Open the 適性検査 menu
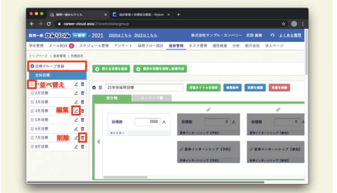Viewport: 337px width, 193px height. 220,46
